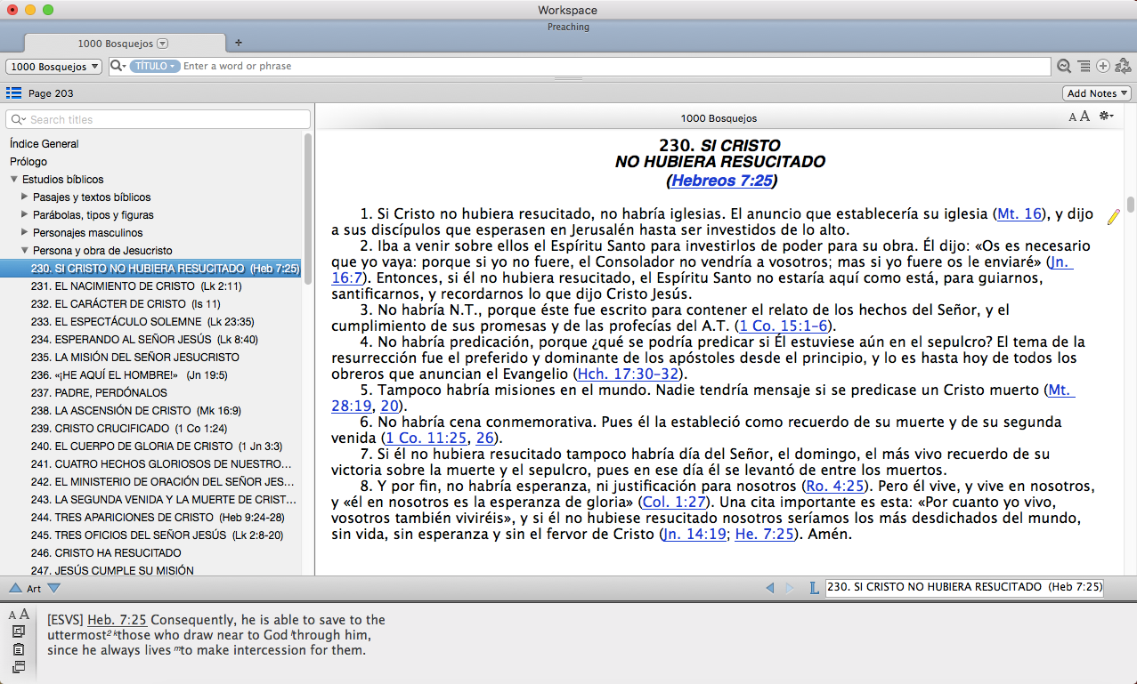Click the search analysis magnifier icon at far right

click(x=1063, y=66)
